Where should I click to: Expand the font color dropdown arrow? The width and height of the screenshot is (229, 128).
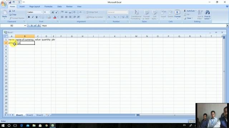coord(57,17)
